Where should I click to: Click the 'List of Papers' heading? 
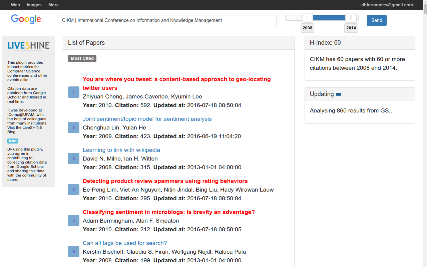(86, 43)
